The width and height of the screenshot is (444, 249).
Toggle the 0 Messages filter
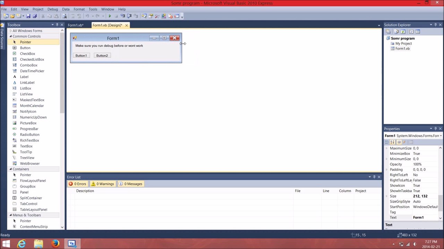pyautogui.click(x=130, y=184)
